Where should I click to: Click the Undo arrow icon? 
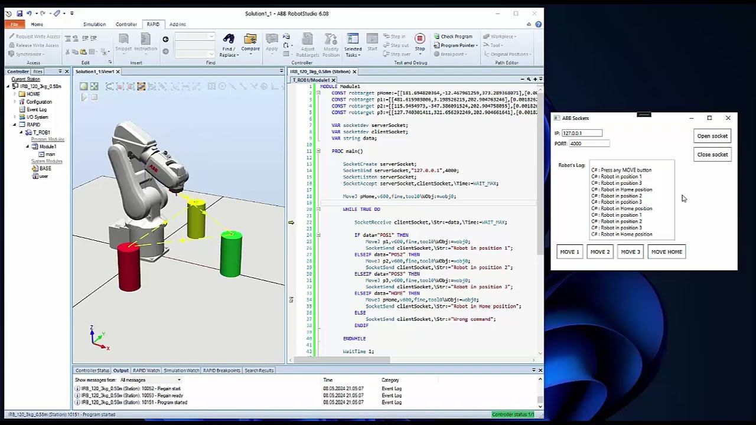(29, 13)
